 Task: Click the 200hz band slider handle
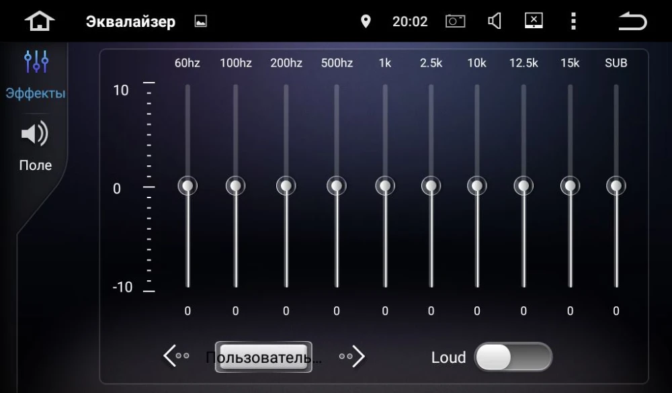click(x=286, y=186)
